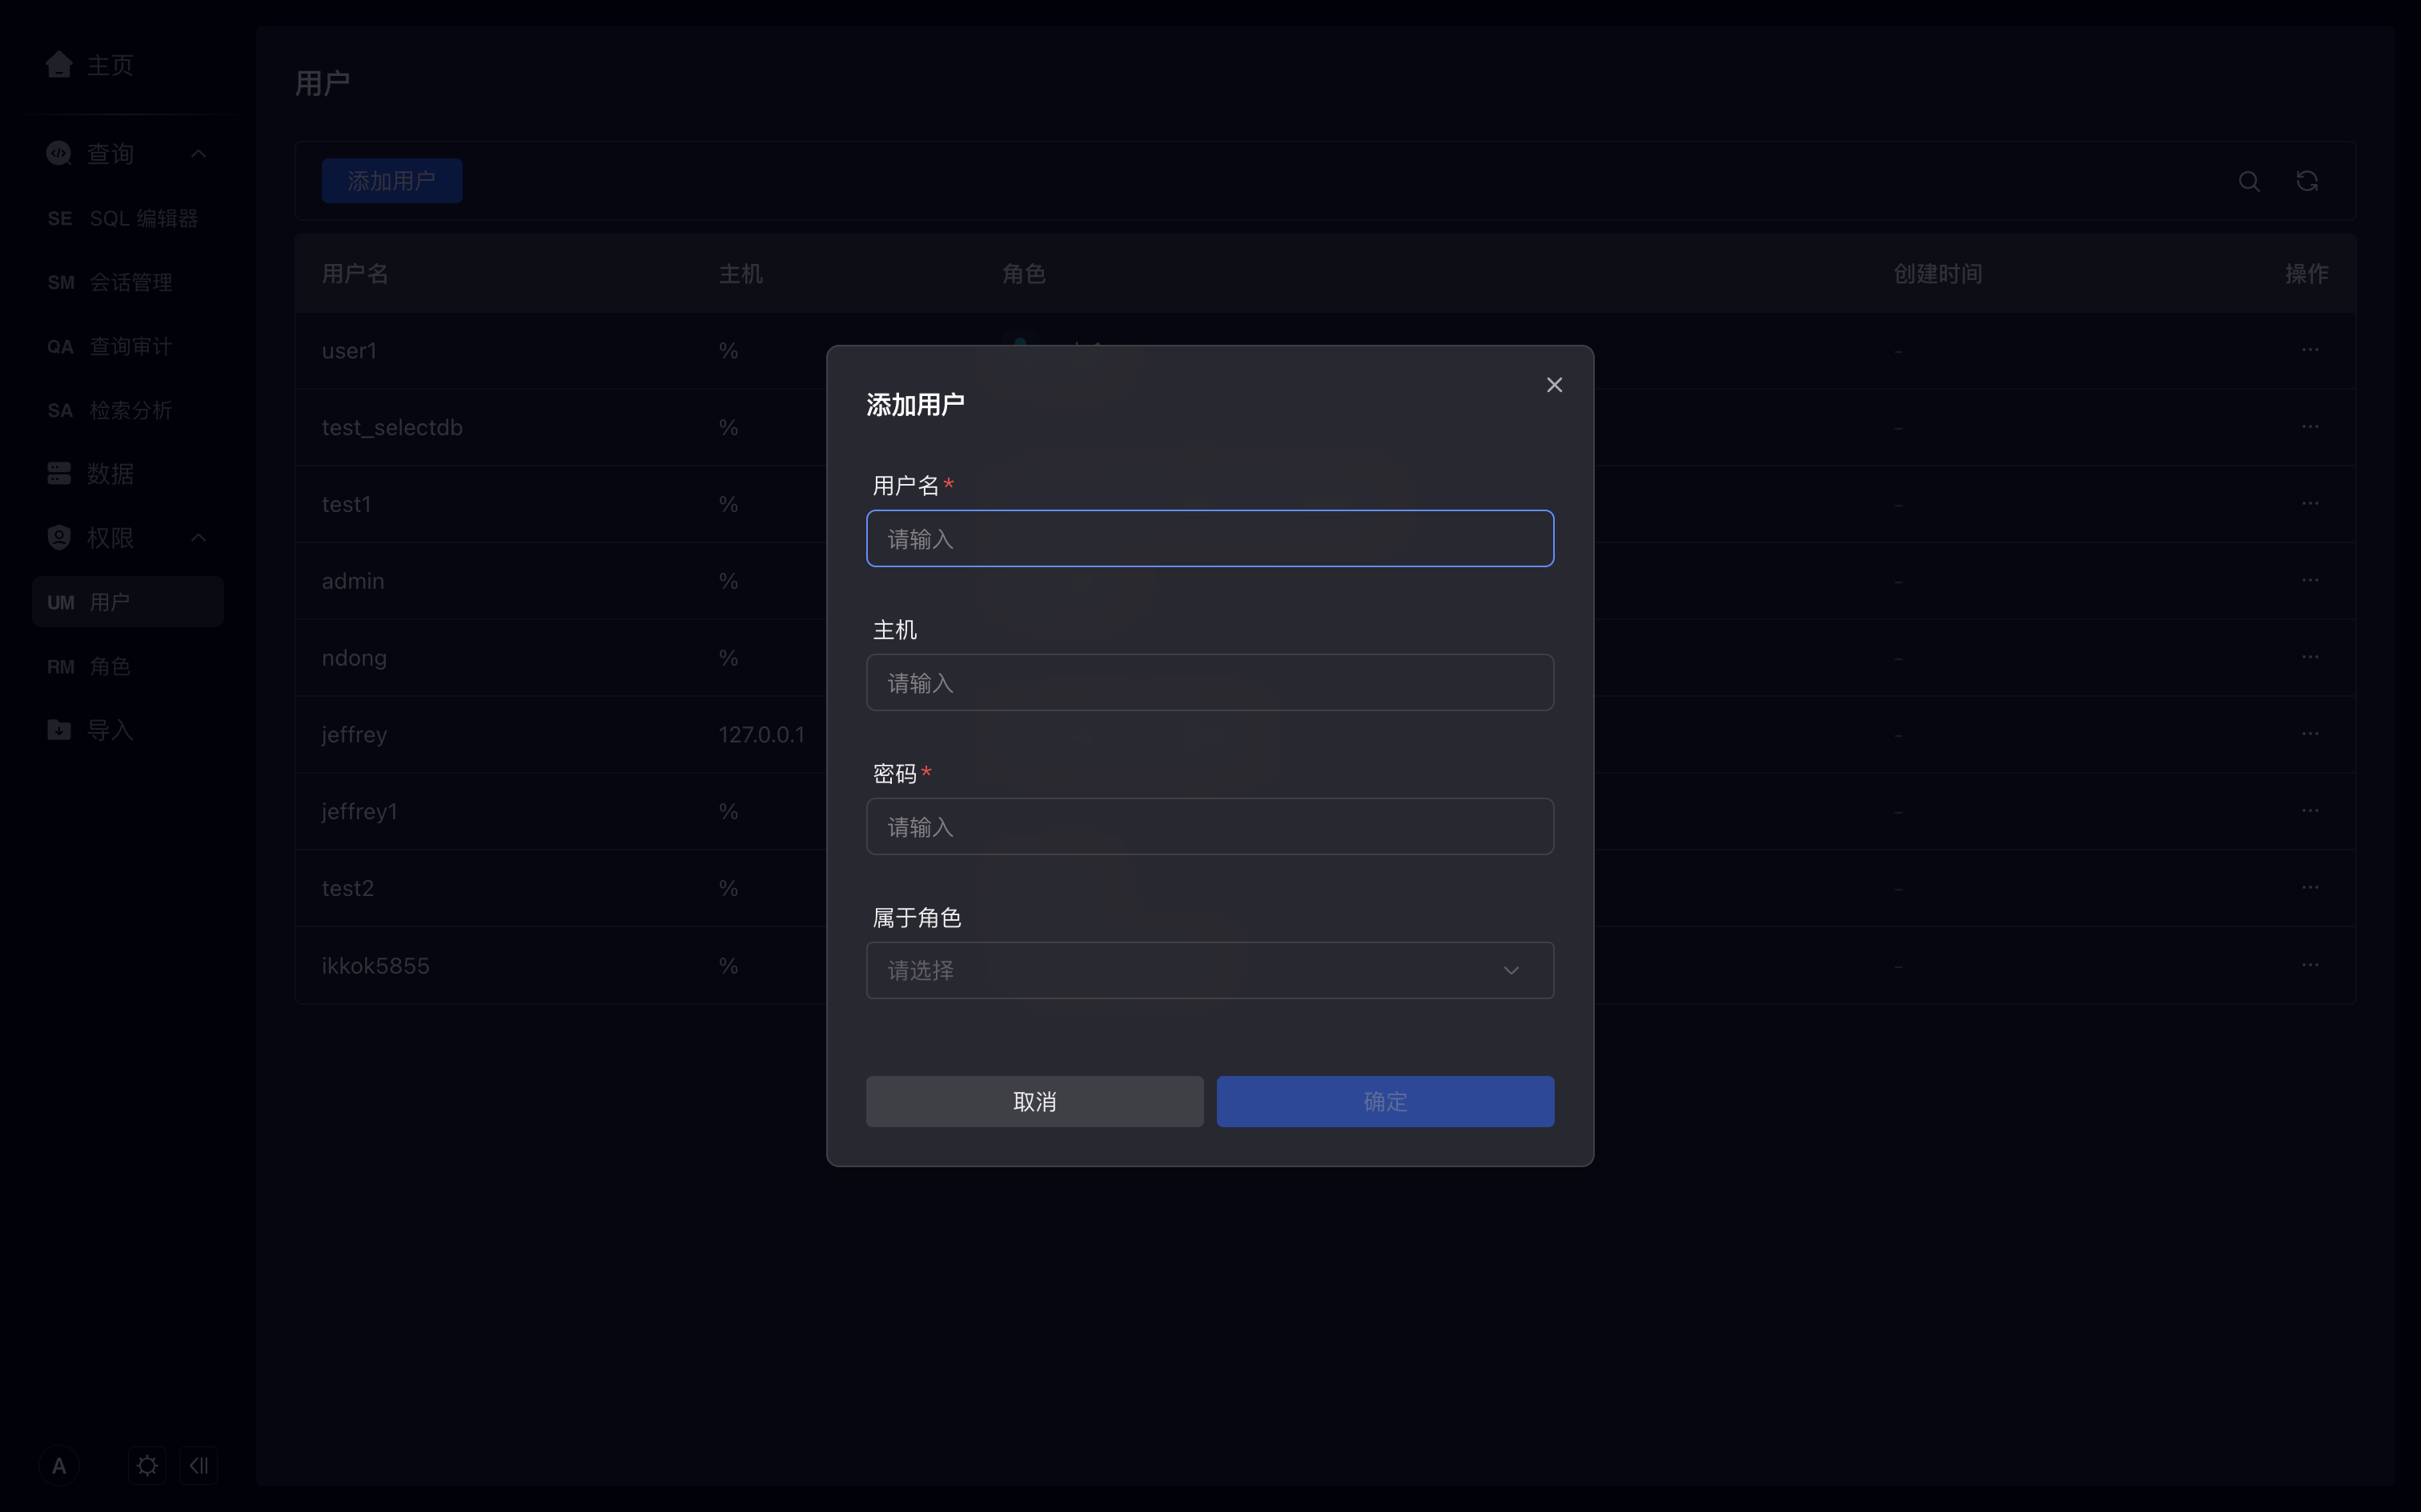Click the 主机 input field
The image size is (2421, 1512).
[x=1210, y=683]
